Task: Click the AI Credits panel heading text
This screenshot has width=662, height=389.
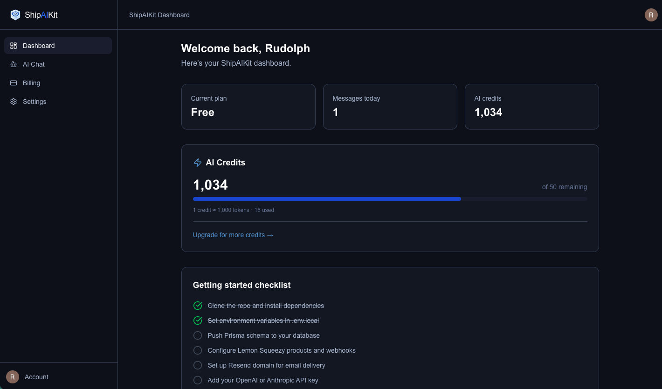Action: click(226, 163)
